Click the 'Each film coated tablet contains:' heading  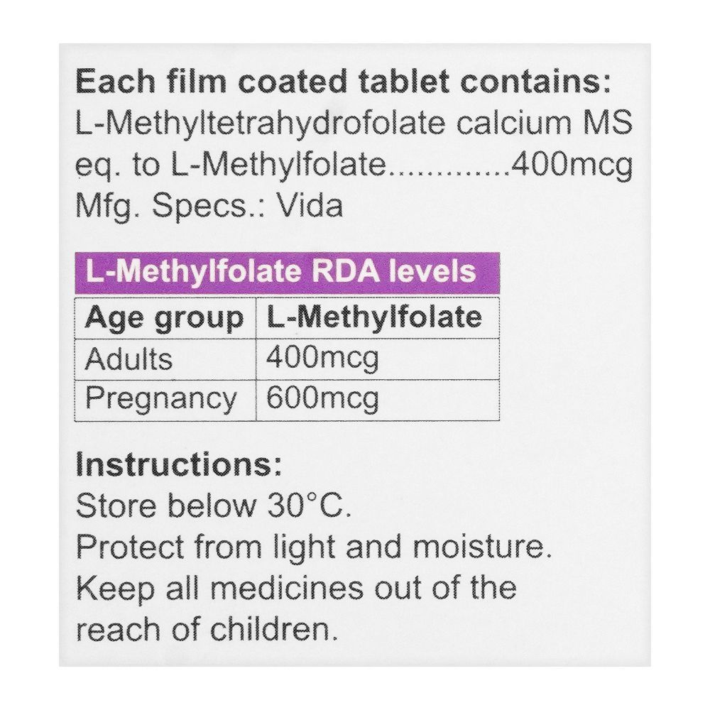344,82
